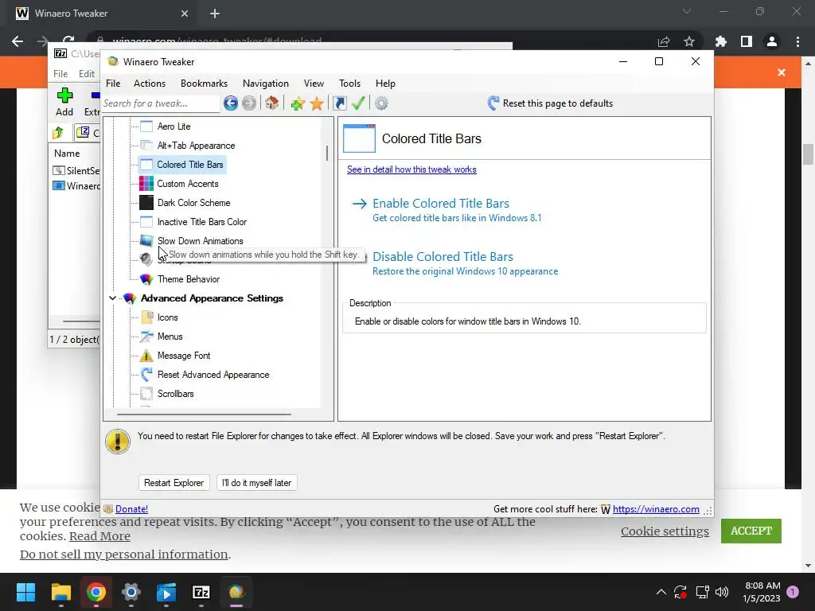Select Colored Title Bars tree item
The width and height of the screenshot is (815, 611).
(x=189, y=165)
